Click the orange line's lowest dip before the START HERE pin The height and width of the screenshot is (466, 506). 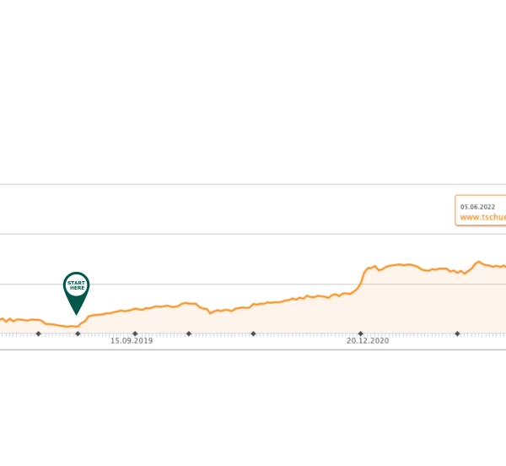[x=67, y=326]
